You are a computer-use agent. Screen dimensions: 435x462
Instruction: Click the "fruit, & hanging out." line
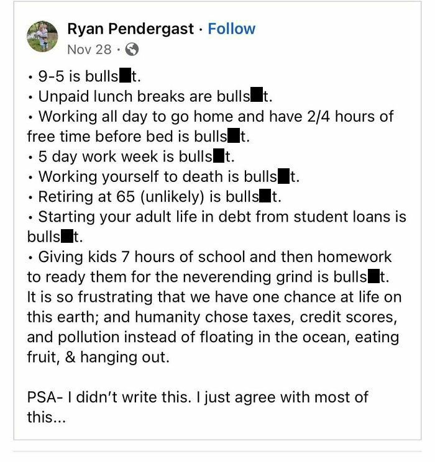click(x=98, y=358)
